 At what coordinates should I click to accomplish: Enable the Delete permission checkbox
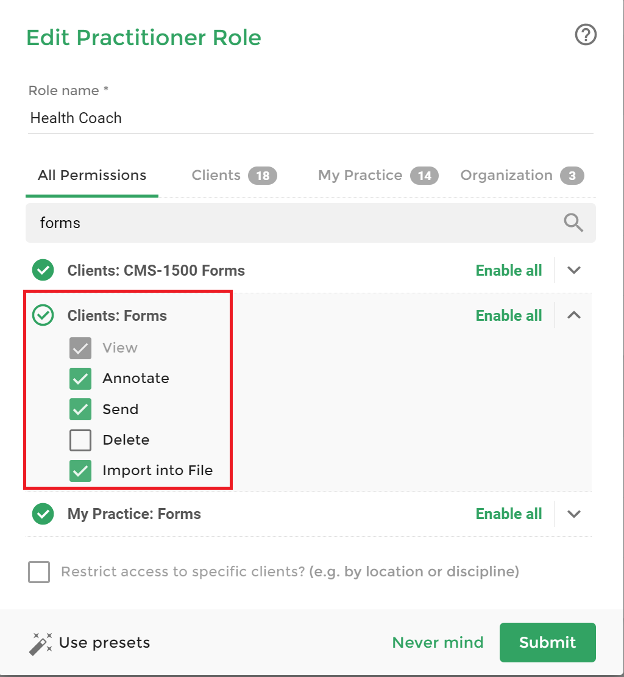tap(80, 440)
